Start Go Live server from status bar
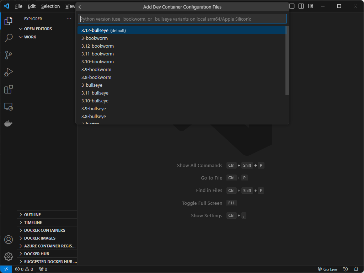Screen dimensions: 364x273 tap(327, 269)
